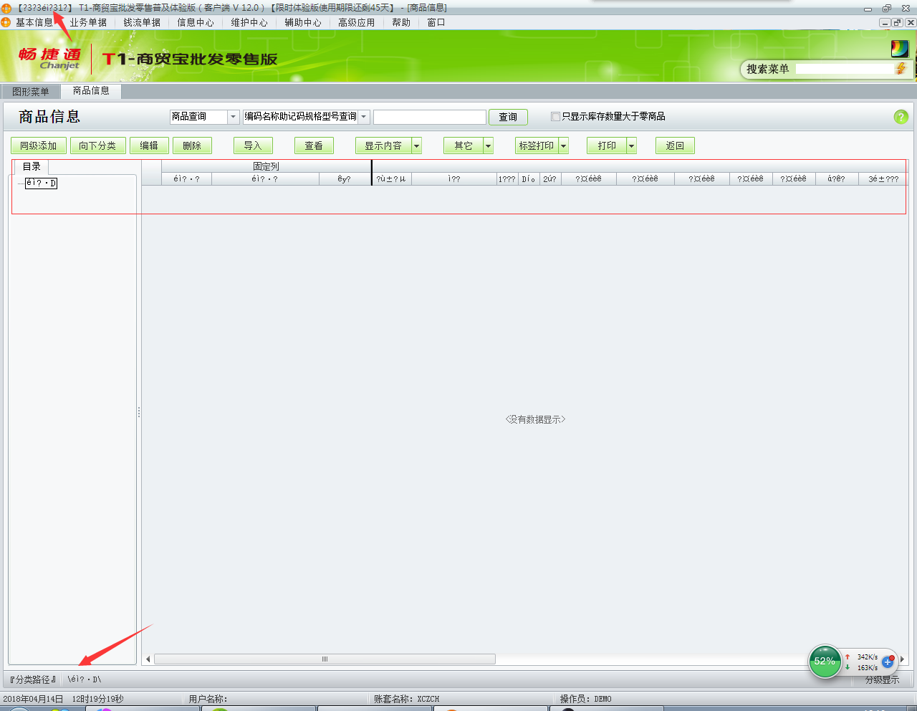Open the 帮助 menu
917x711 pixels.
401,22
